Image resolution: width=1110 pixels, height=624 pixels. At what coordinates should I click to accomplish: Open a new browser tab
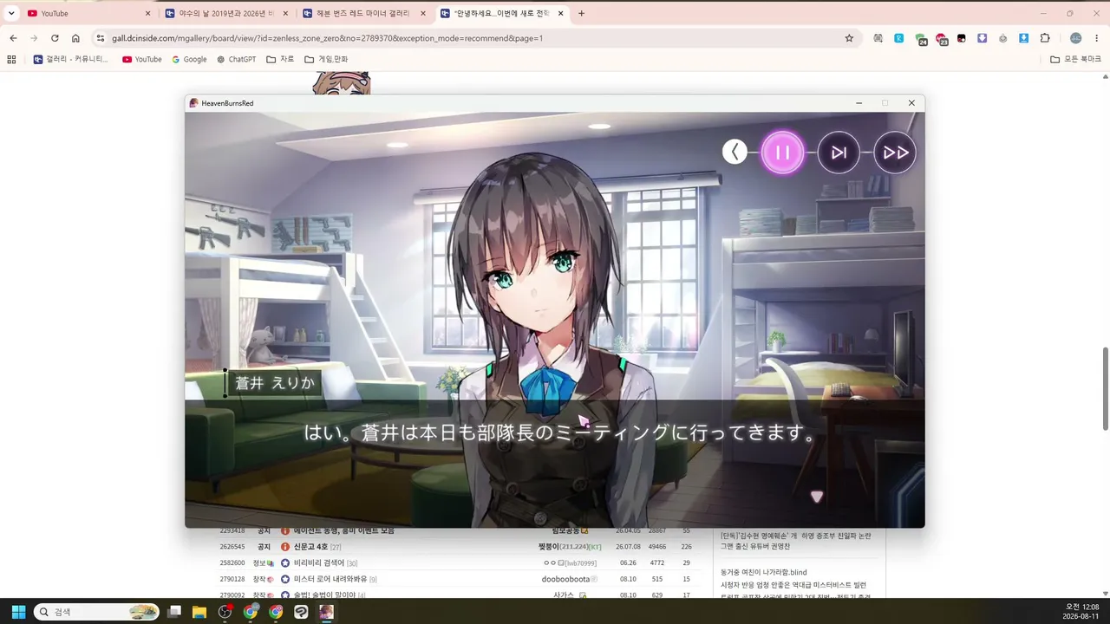pyautogui.click(x=581, y=13)
